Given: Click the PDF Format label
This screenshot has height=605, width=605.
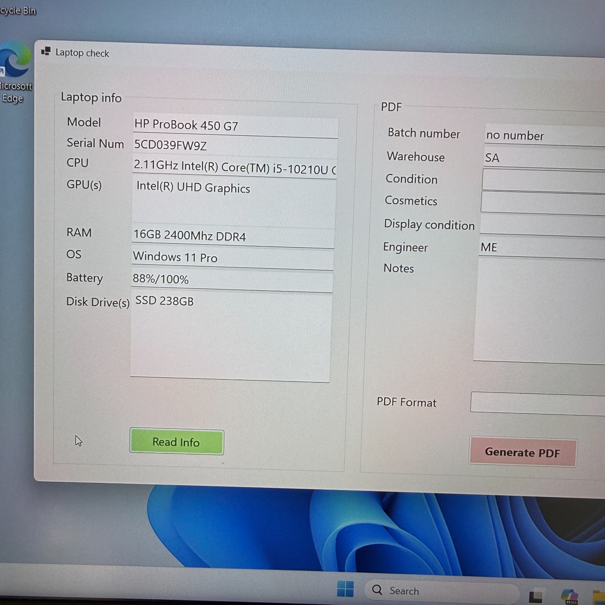Looking at the screenshot, I should (x=406, y=402).
